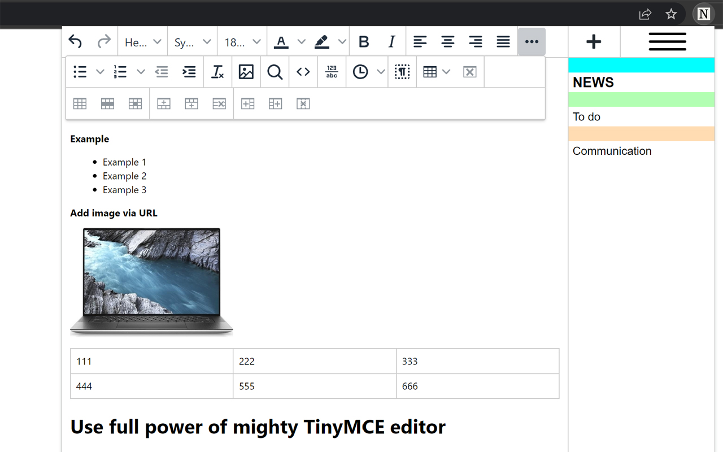Open table cell properties

[135, 103]
